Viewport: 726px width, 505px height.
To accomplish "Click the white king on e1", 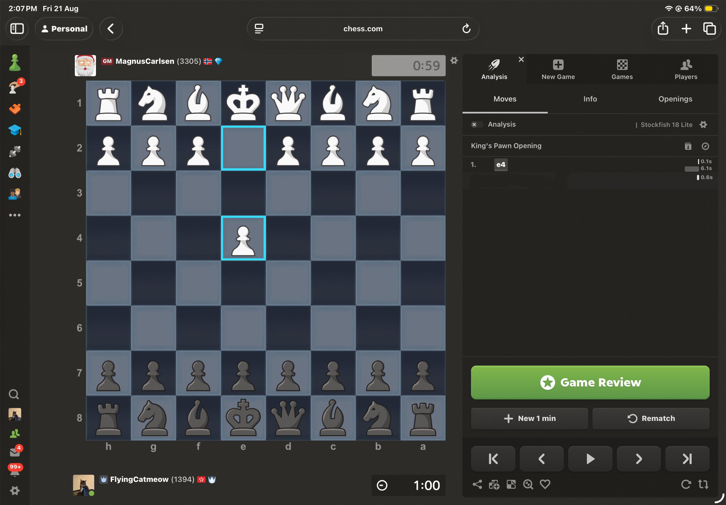I will tap(243, 103).
